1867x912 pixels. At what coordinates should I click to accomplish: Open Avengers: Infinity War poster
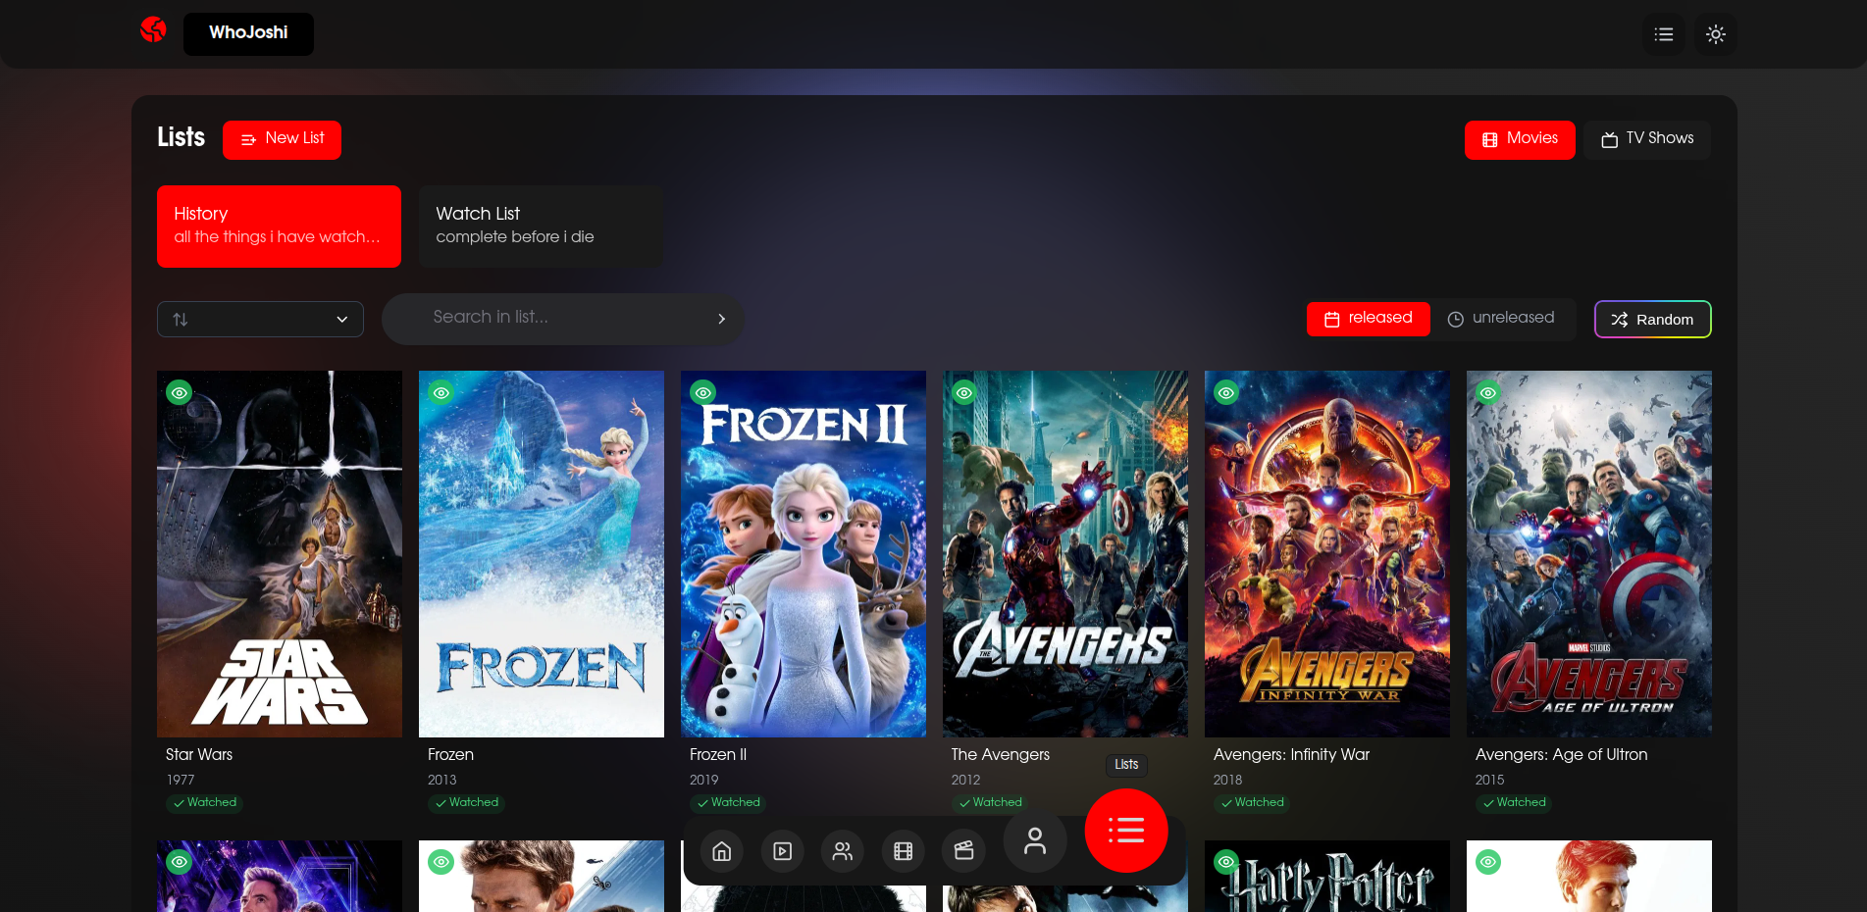pyautogui.click(x=1327, y=554)
